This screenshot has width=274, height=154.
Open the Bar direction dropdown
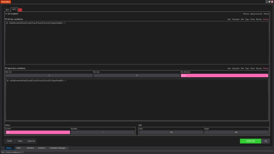click(x=224, y=75)
